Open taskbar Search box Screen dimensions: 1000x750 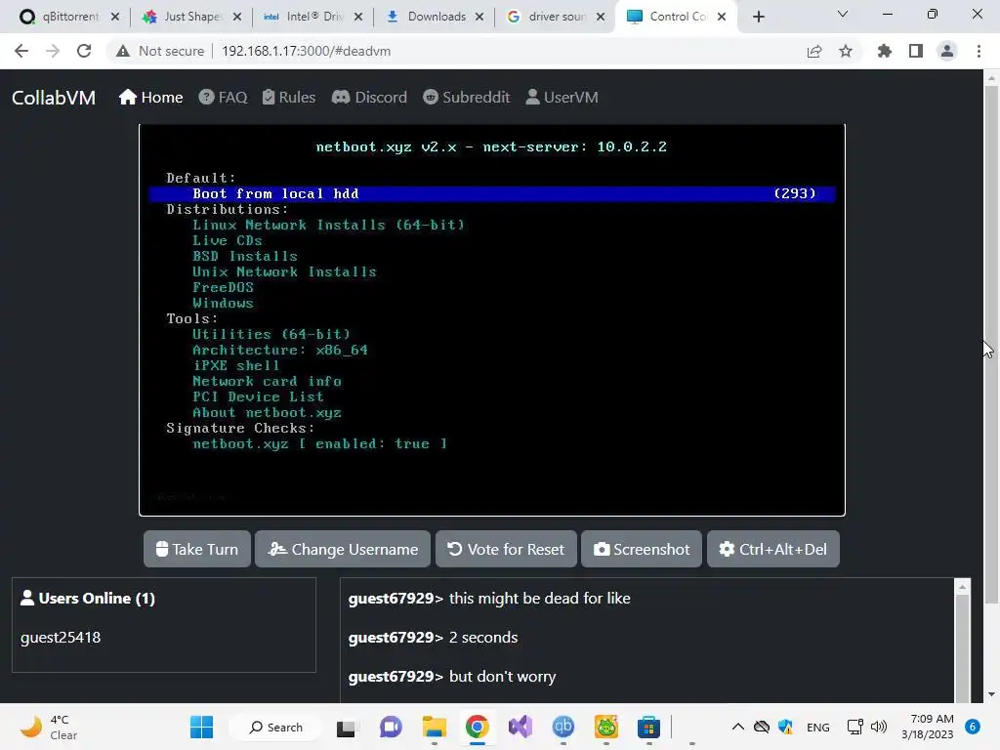pos(276,727)
